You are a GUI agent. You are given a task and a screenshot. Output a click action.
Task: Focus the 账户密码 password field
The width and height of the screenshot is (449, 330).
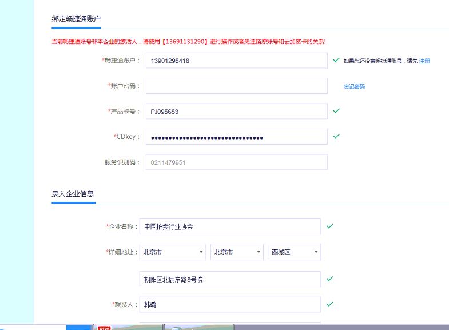tap(237, 86)
